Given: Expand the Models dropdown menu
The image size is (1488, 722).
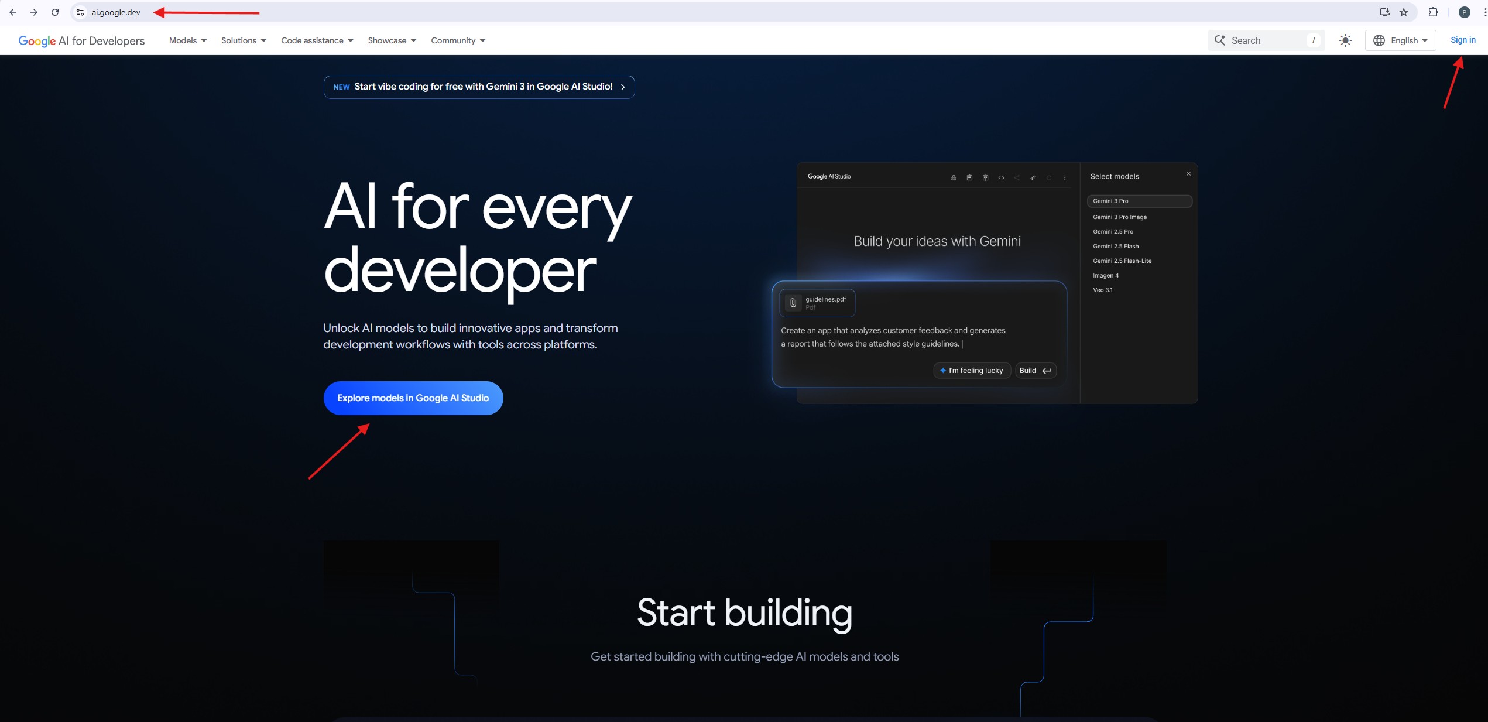Looking at the screenshot, I should [187, 40].
